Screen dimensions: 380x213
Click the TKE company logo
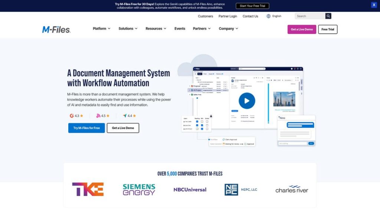coord(88,189)
